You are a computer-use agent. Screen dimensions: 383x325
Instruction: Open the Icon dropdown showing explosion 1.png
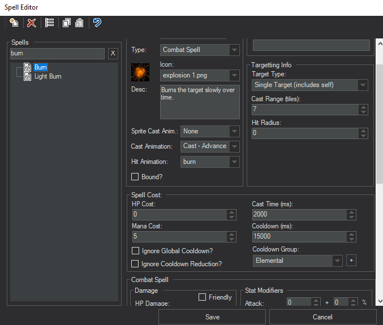[200, 75]
